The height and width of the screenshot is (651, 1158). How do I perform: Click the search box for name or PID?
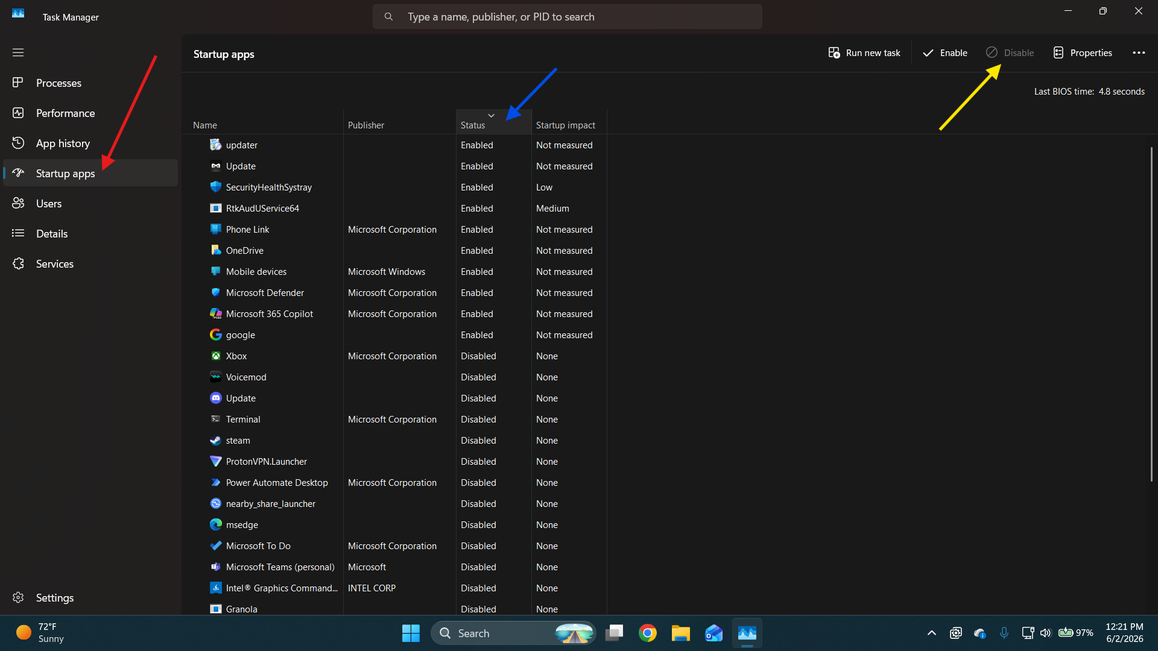click(x=567, y=17)
